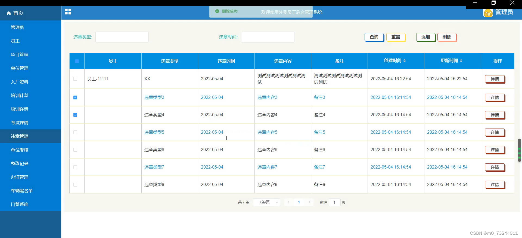Open 单位考核 menu item

point(30,150)
